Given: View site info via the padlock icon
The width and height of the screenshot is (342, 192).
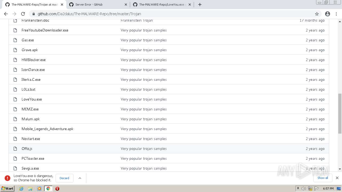Looking at the screenshot, I should [33, 14].
